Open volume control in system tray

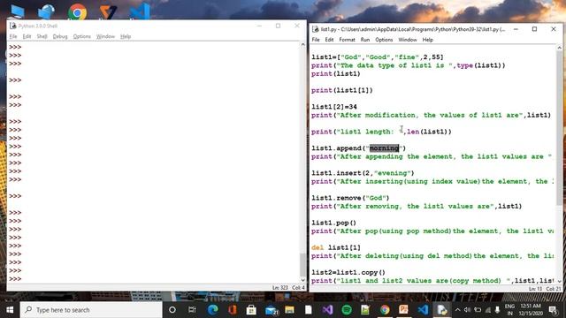pyautogui.click(x=467, y=310)
